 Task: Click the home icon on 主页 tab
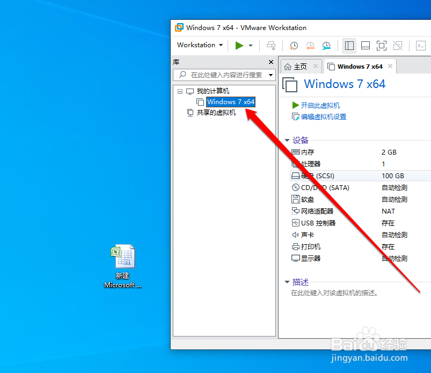pyautogui.click(x=288, y=67)
